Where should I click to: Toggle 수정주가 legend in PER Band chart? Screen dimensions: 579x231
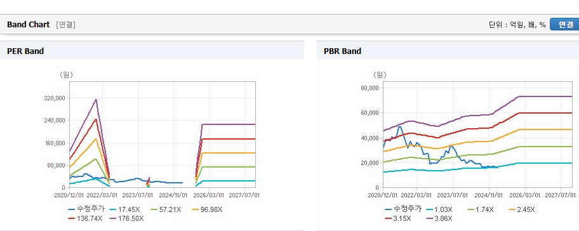(86, 209)
